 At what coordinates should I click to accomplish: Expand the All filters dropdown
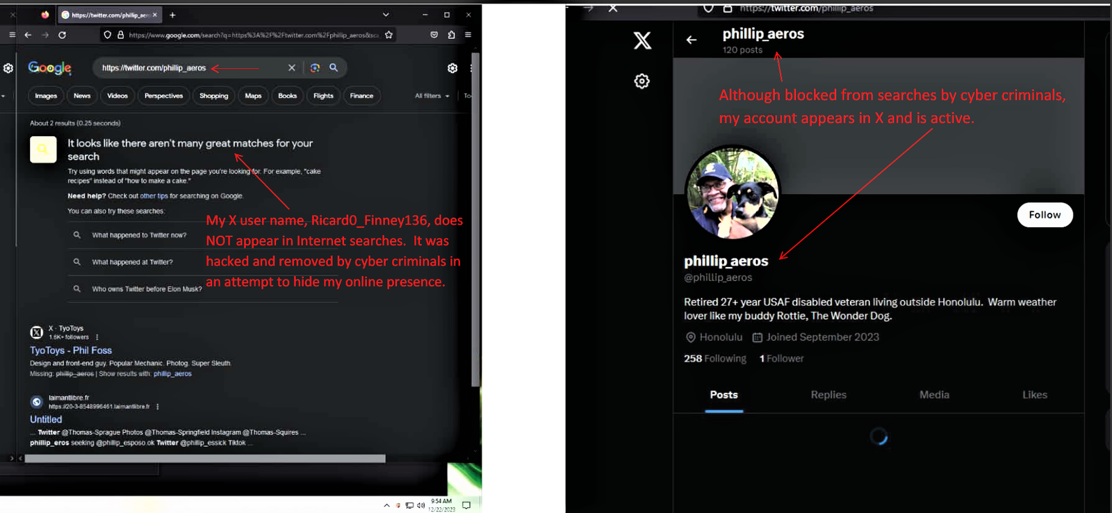tap(432, 96)
